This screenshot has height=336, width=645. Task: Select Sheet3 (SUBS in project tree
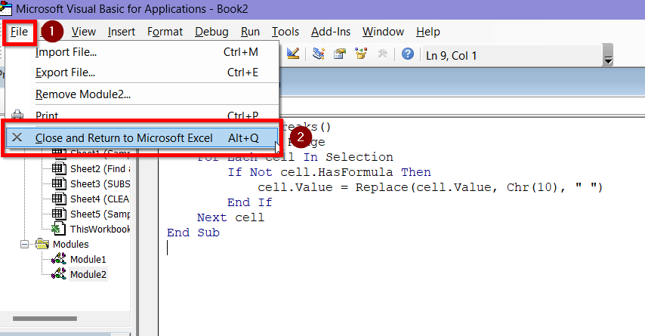[100, 183]
